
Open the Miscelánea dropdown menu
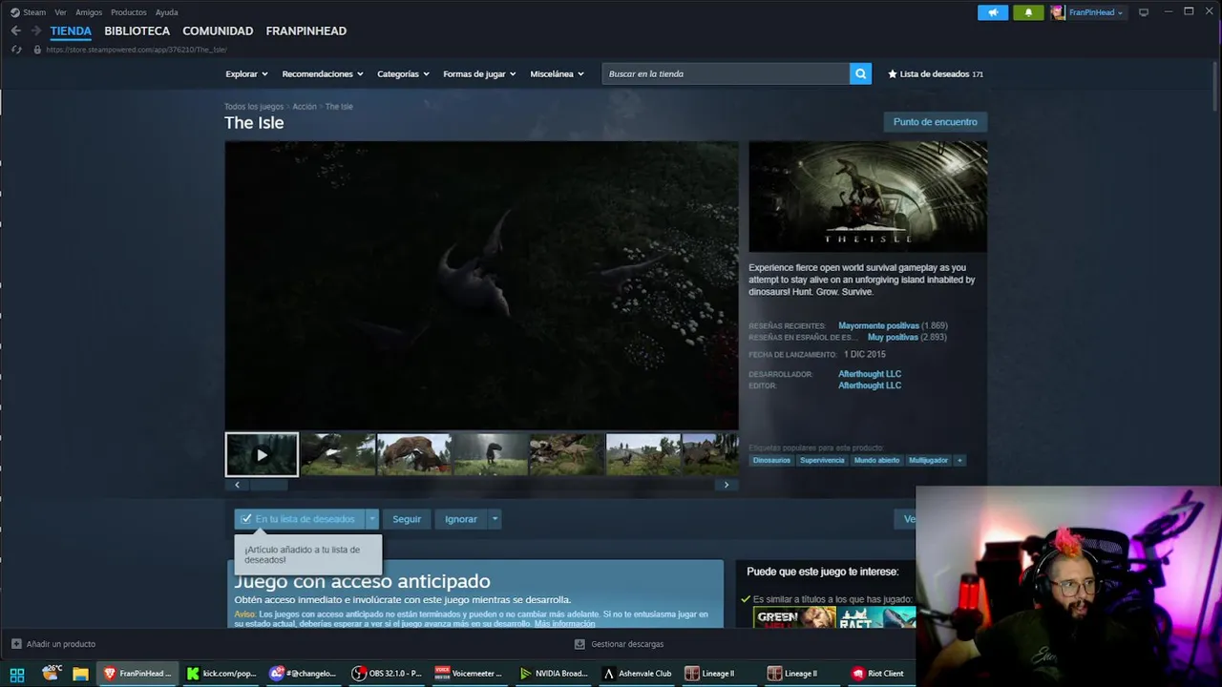point(557,73)
